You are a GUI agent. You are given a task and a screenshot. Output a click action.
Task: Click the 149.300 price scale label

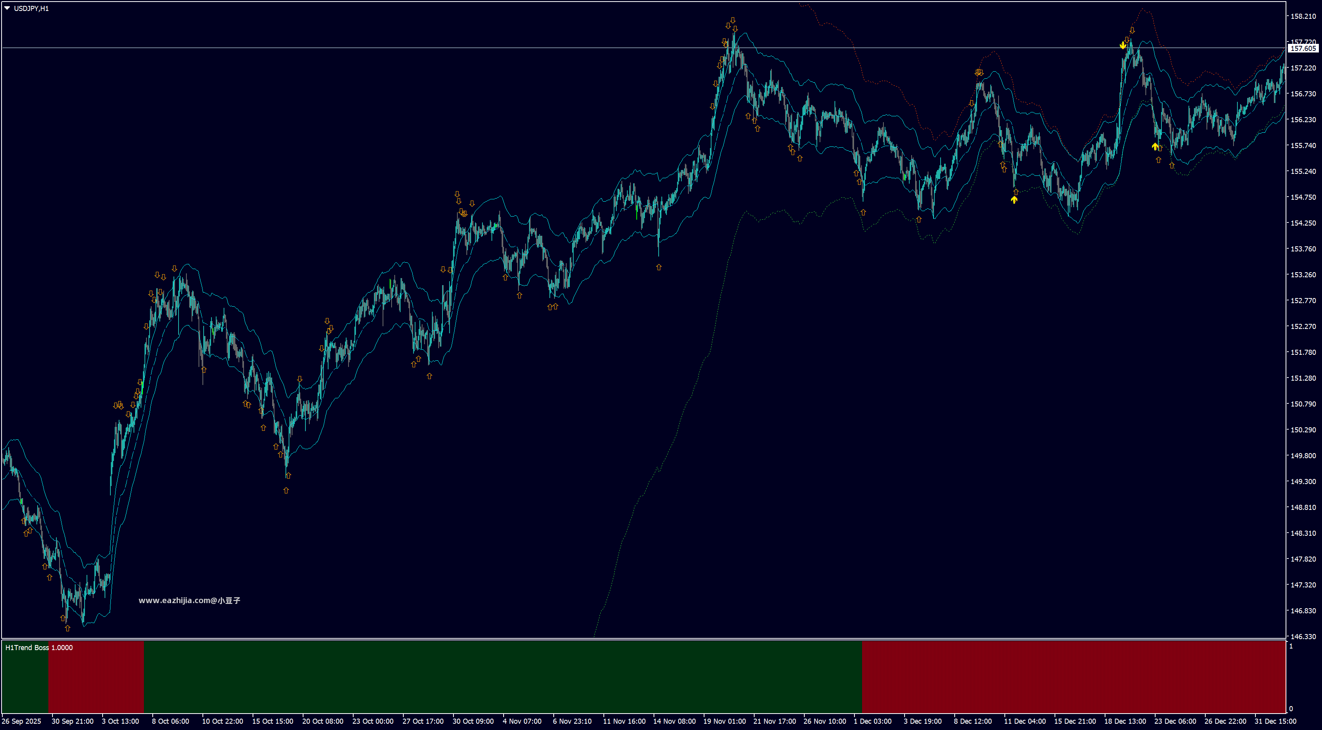click(x=1303, y=482)
